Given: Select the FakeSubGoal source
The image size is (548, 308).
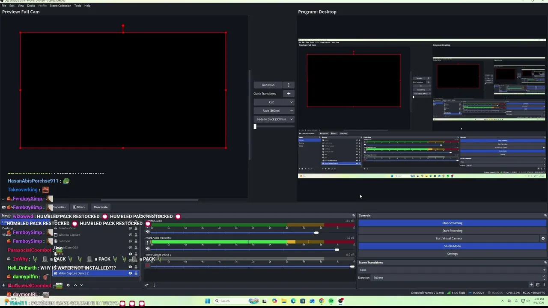Looking at the screenshot, I should pyautogui.click(x=66, y=228).
